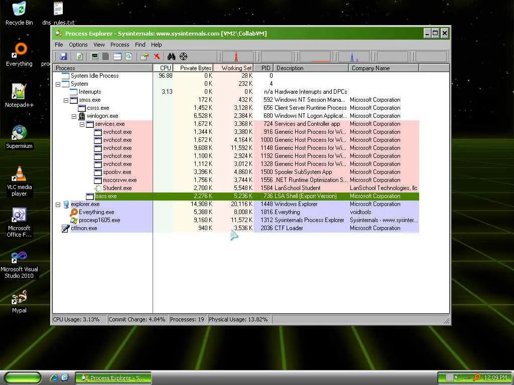
Task: Toggle the Show Lower Pane toolbar icon
Action: point(117,57)
